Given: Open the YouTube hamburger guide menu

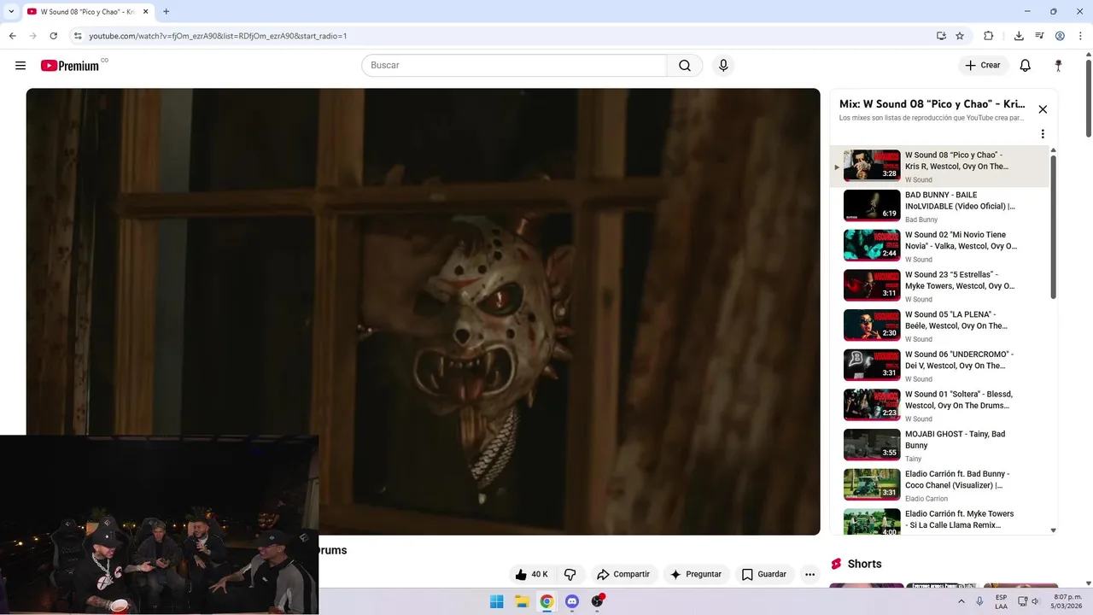Looking at the screenshot, I should (20, 66).
